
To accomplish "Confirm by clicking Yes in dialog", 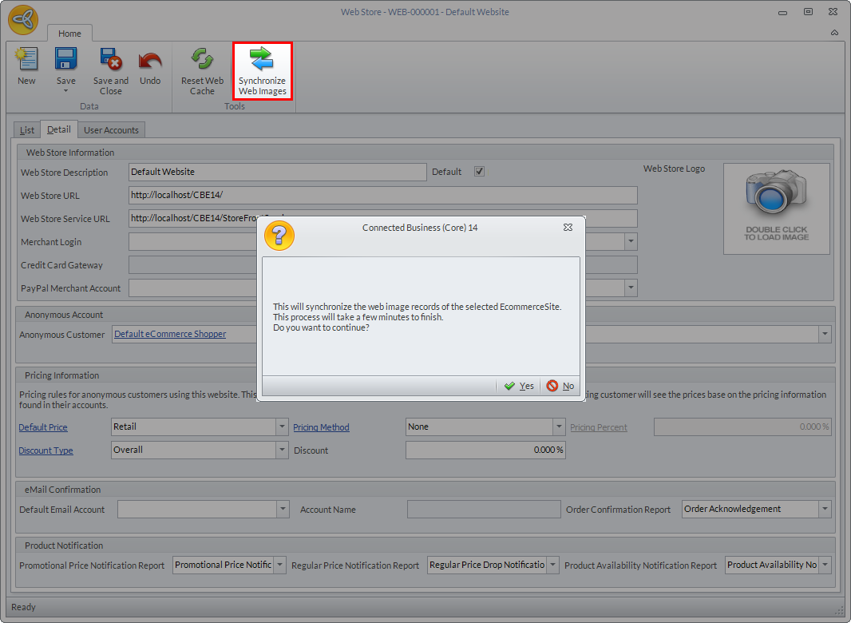I will coord(519,386).
